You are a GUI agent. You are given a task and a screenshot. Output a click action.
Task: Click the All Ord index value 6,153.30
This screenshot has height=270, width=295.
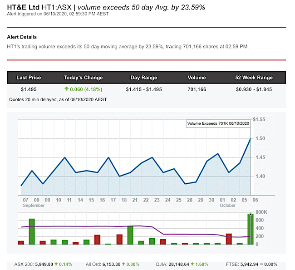[111, 265]
